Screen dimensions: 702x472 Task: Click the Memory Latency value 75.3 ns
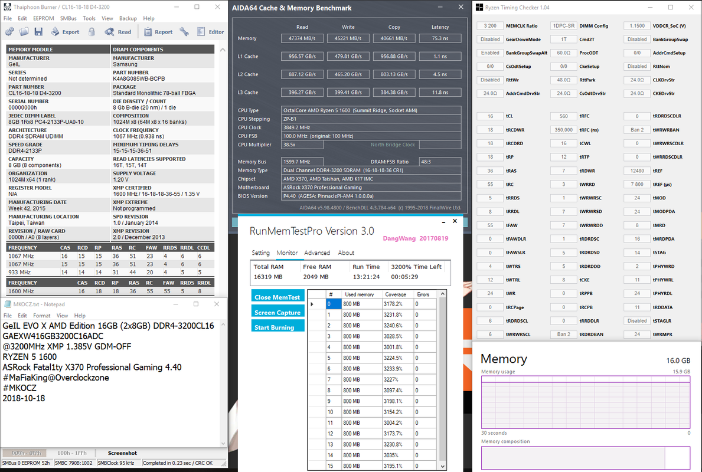440,38
